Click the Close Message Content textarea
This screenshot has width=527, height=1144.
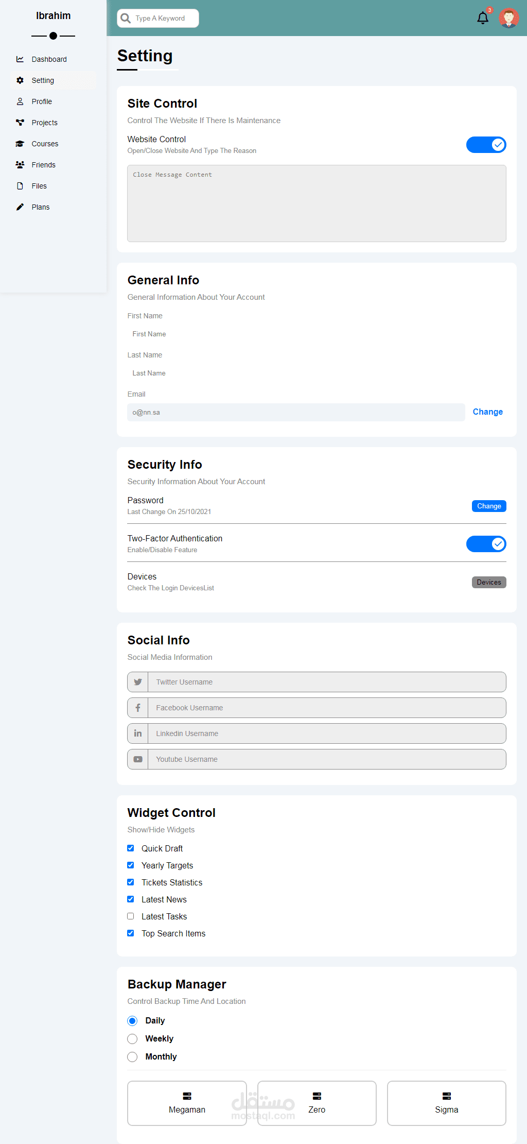(317, 203)
